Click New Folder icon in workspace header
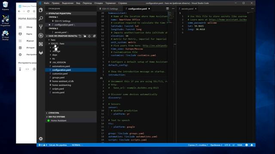Image resolution: width=275 pixels, height=154 pixels. tap(85, 36)
